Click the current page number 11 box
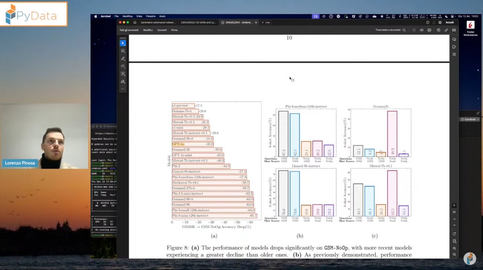The height and width of the screenshot is (270, 483). click(x=454, y=205)
